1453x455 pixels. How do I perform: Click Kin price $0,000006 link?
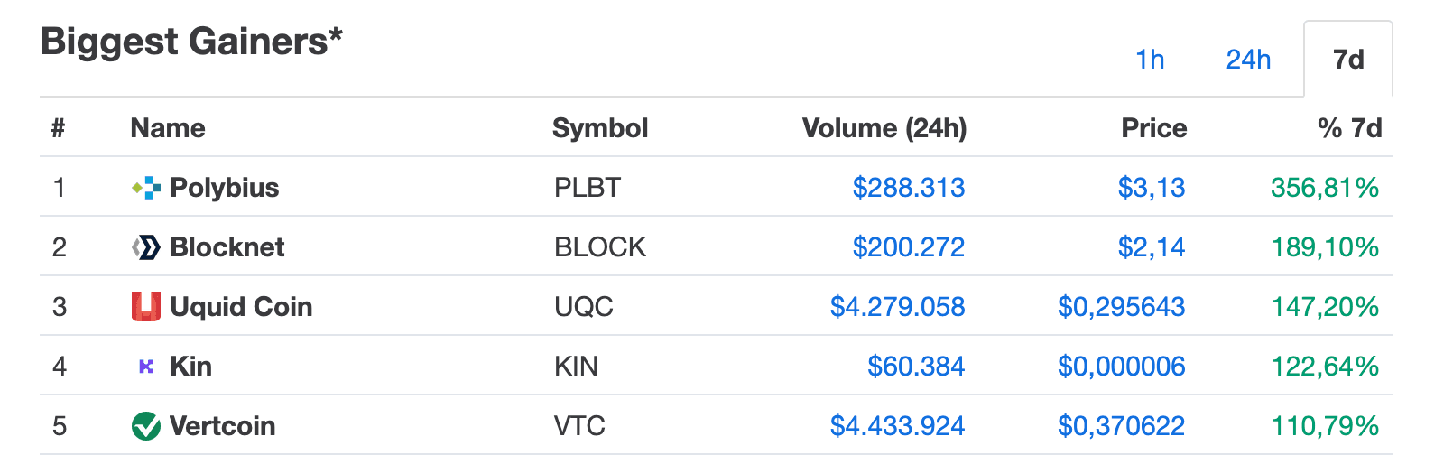tap(1121, 367)
